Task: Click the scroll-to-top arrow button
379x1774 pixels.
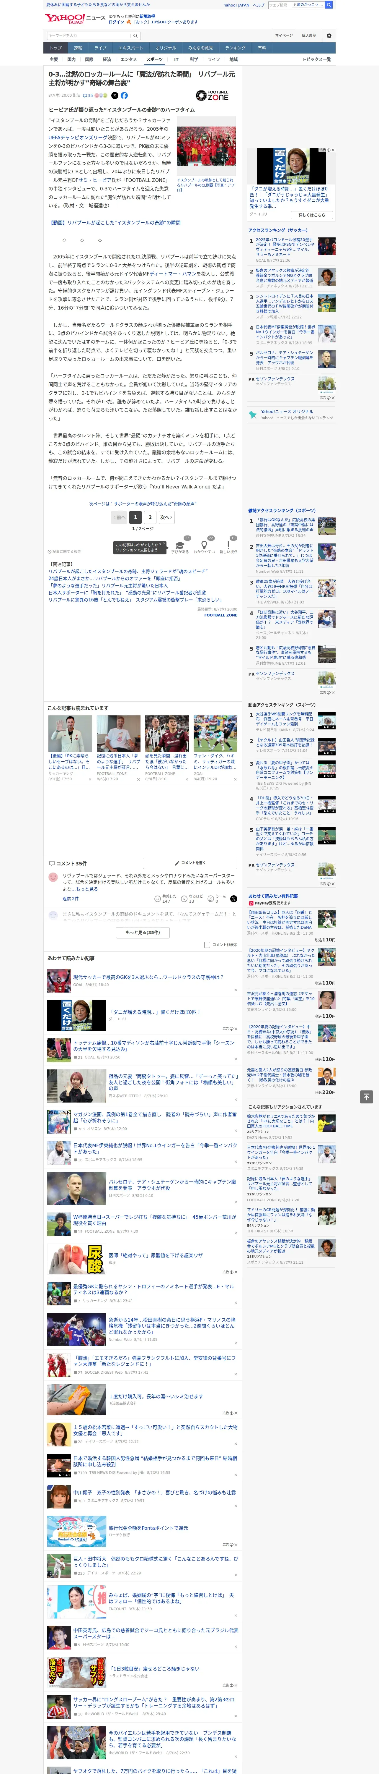Action: [x=367, y=1096]
